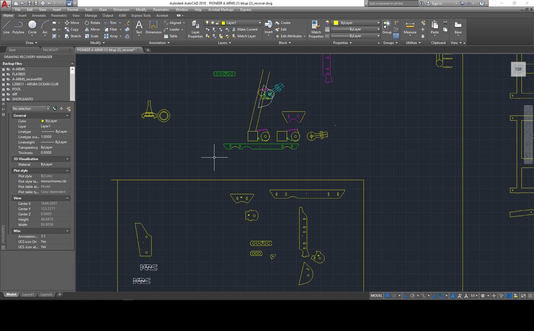Screen dimensions: 534x331
Task: Activate the Trim command
Action: coord(110,23)
